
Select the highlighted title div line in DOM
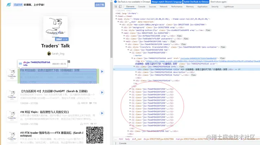[x=187, y=69]
